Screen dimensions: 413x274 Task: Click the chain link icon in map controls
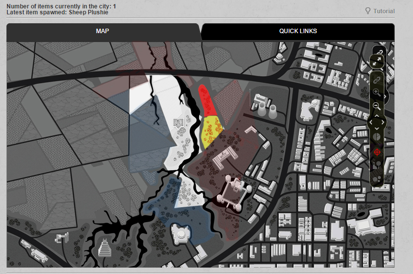(377, 80)
